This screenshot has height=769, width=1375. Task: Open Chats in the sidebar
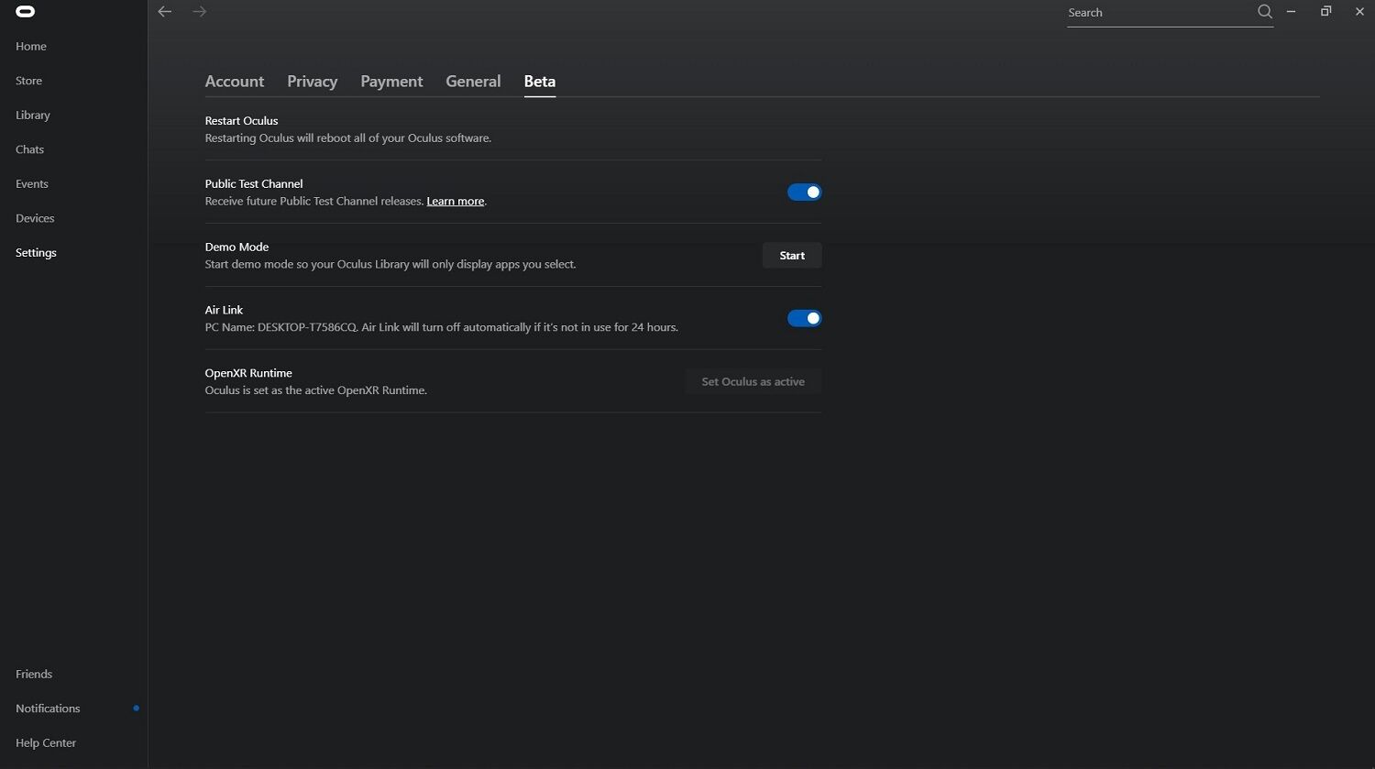click(x=29, y=149)
